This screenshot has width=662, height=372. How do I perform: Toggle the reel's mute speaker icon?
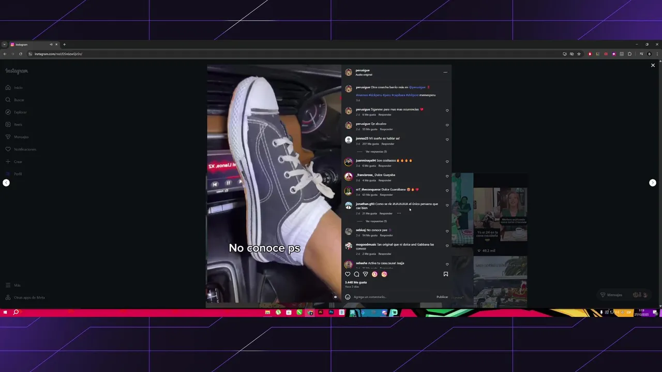click(x=335, y=297)
